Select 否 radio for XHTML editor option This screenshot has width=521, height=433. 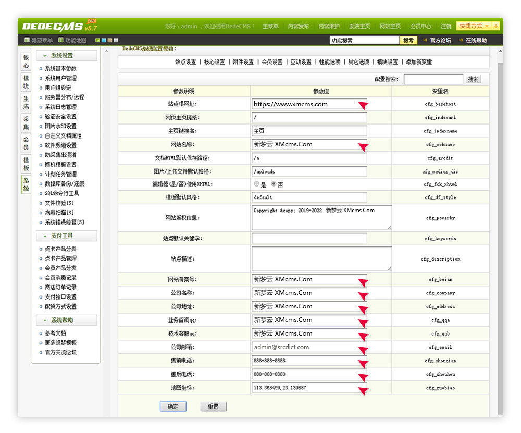pyautogui.click(x=274, y=183)
